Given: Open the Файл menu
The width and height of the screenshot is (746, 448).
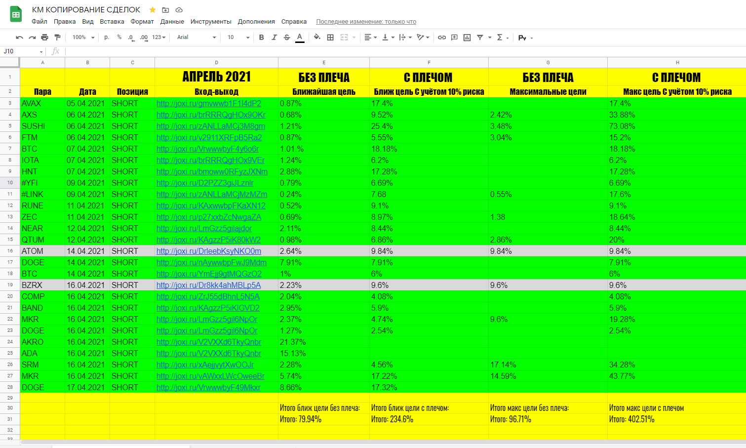Looking at the screenshot, I should pyautogui.click(x=39, y=22).
